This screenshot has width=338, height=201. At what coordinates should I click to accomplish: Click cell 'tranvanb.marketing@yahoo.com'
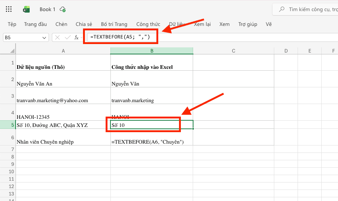click(63, 96)
